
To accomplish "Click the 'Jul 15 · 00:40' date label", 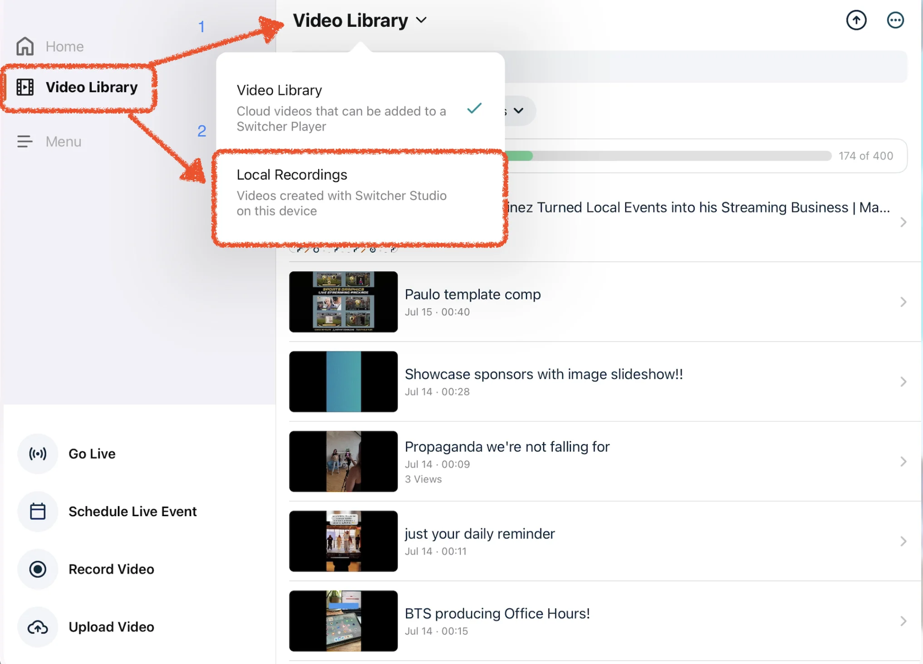I will click(x=437, y=312).
